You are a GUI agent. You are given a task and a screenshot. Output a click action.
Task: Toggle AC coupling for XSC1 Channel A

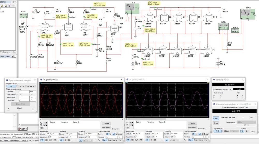[x=61, y=140]
